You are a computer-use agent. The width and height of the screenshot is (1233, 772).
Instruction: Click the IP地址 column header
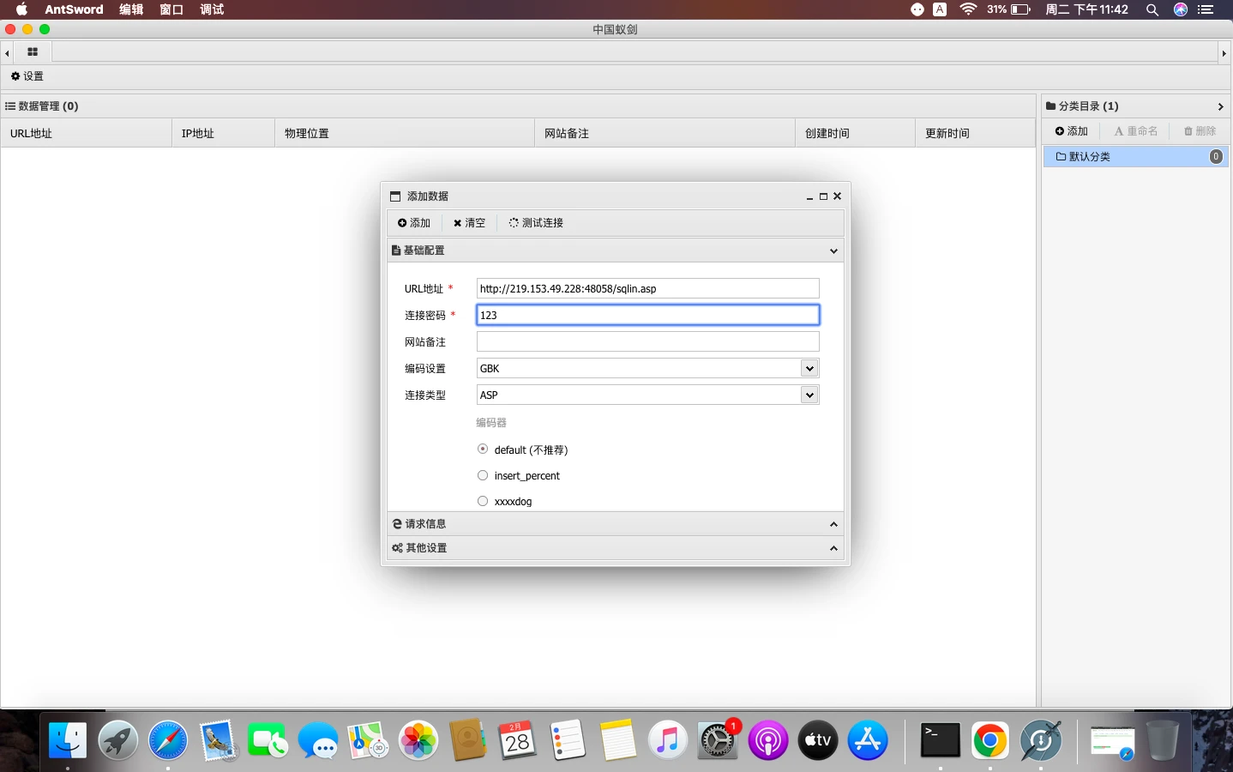coord(223,133)
